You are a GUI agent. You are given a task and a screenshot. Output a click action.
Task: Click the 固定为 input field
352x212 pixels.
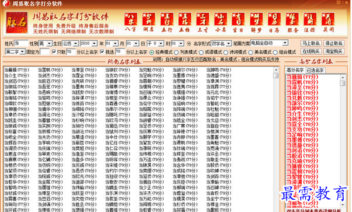point(44,52)
